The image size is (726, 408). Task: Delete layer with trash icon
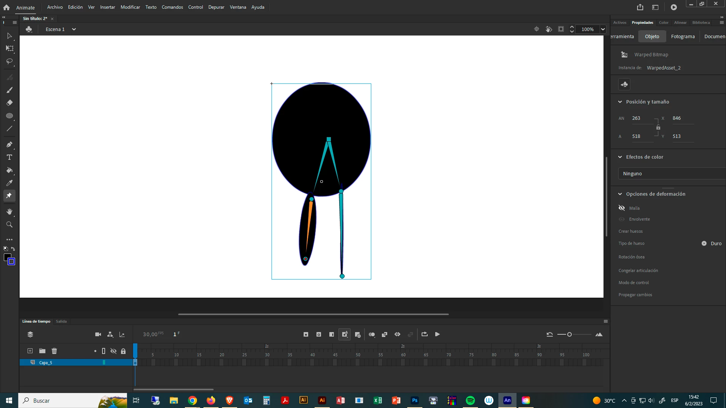pos(54,351)
